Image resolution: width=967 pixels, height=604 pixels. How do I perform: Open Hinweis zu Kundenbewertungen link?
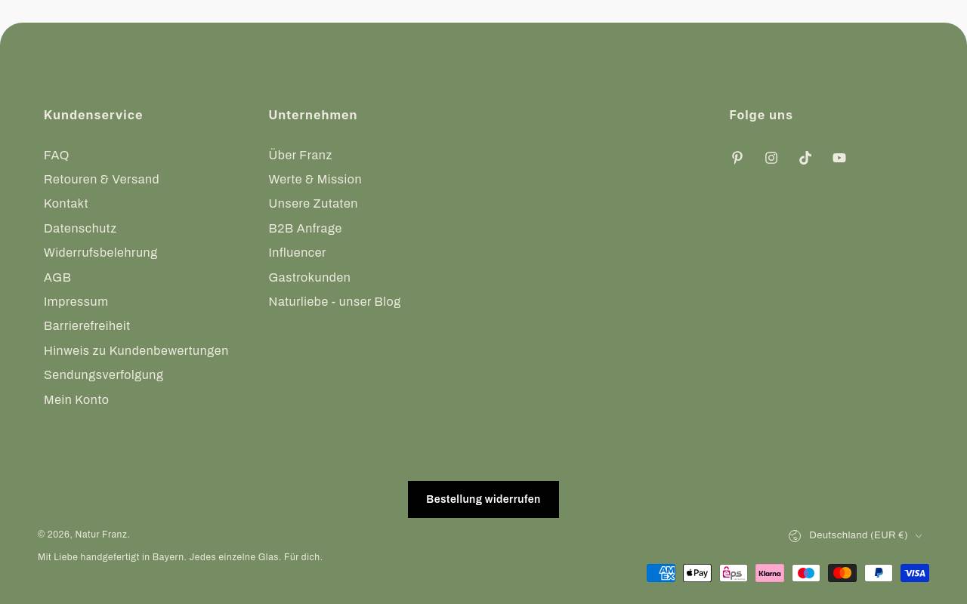[x=136, y=350]
